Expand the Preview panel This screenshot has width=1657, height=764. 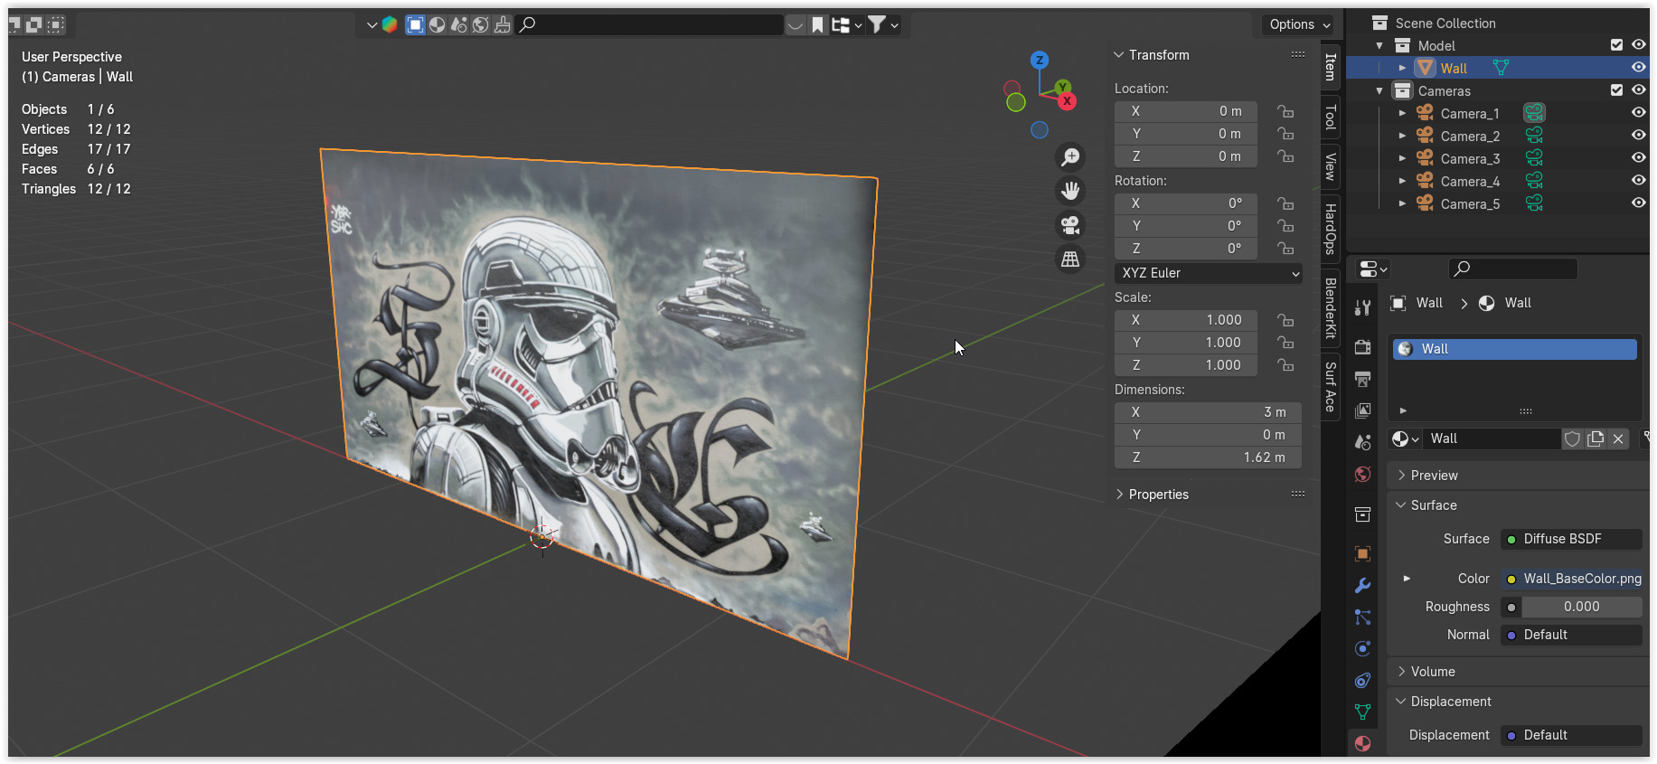1401,476
